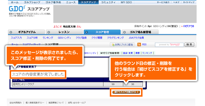205x106 pixels.
Task: Click the arrow icon beside ゴルフ場&練習場
Action: (124, 32)
